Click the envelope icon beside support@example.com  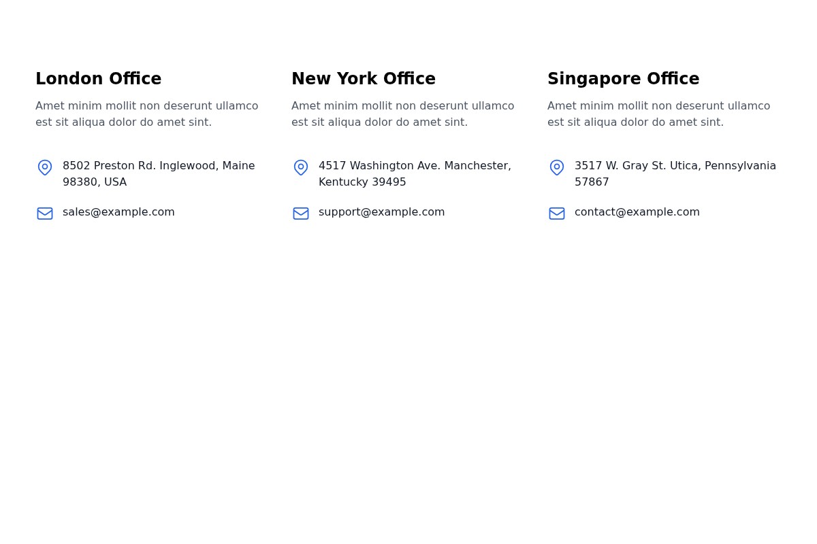coord(301,214)
